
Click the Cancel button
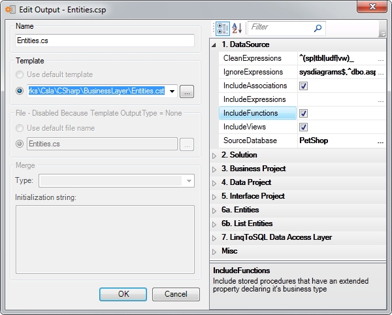pos(176,294)
